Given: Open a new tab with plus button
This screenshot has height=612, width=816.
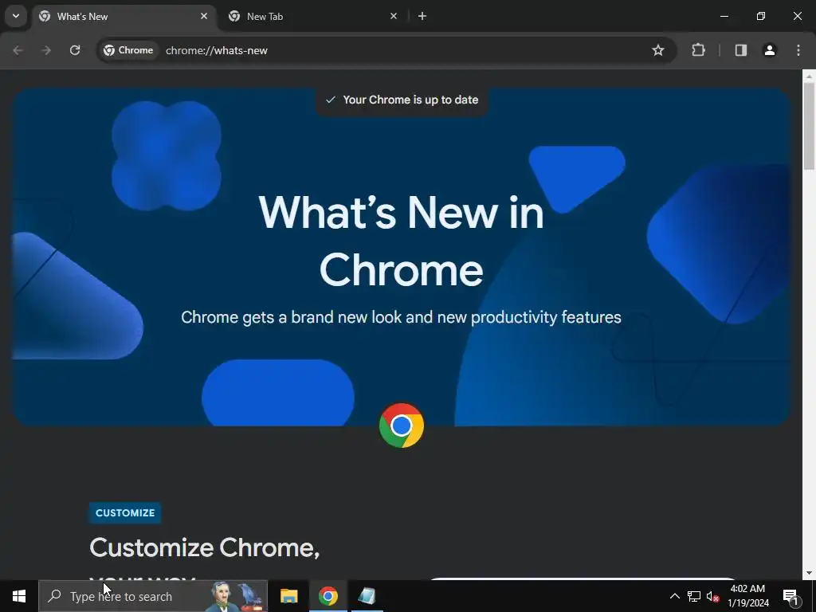Looking at the screenshot, I should pos(422,16).
